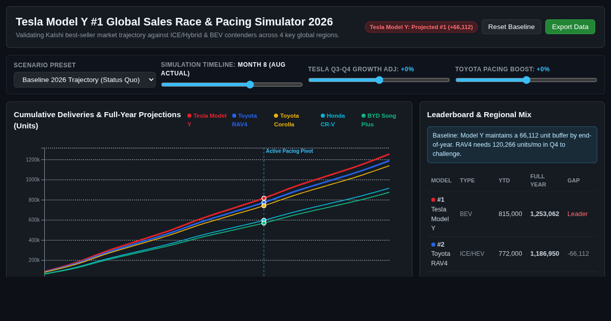Screen dimensions: 611x321
Task: Click the Tesla full year value 1,253,062
Action: pos(545,214)
